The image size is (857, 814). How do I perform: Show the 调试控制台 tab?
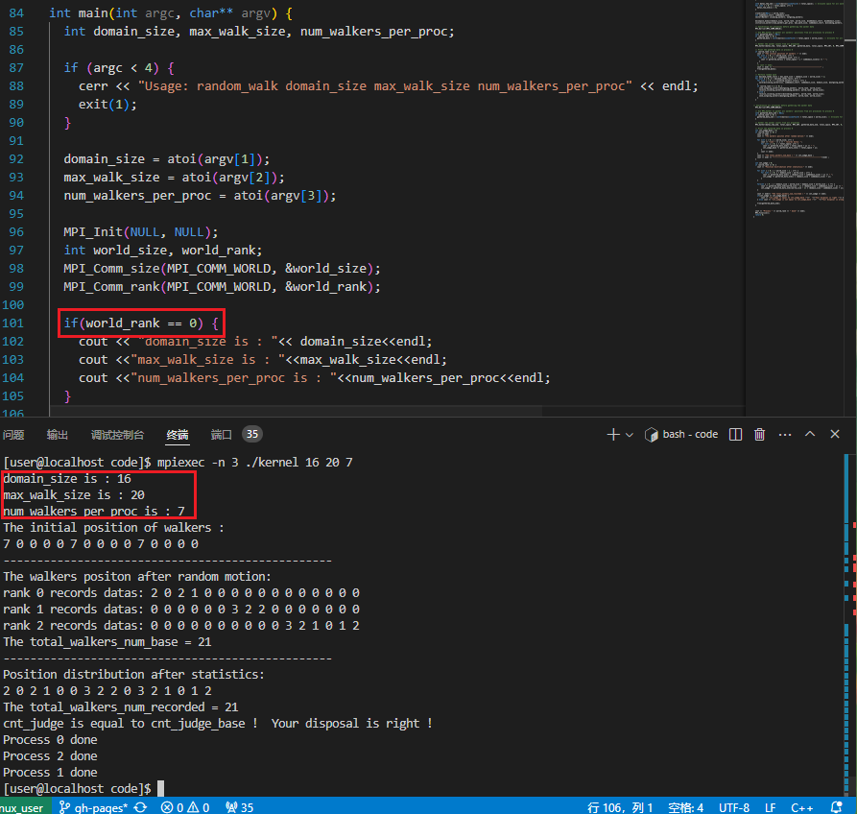pos(117,435)
